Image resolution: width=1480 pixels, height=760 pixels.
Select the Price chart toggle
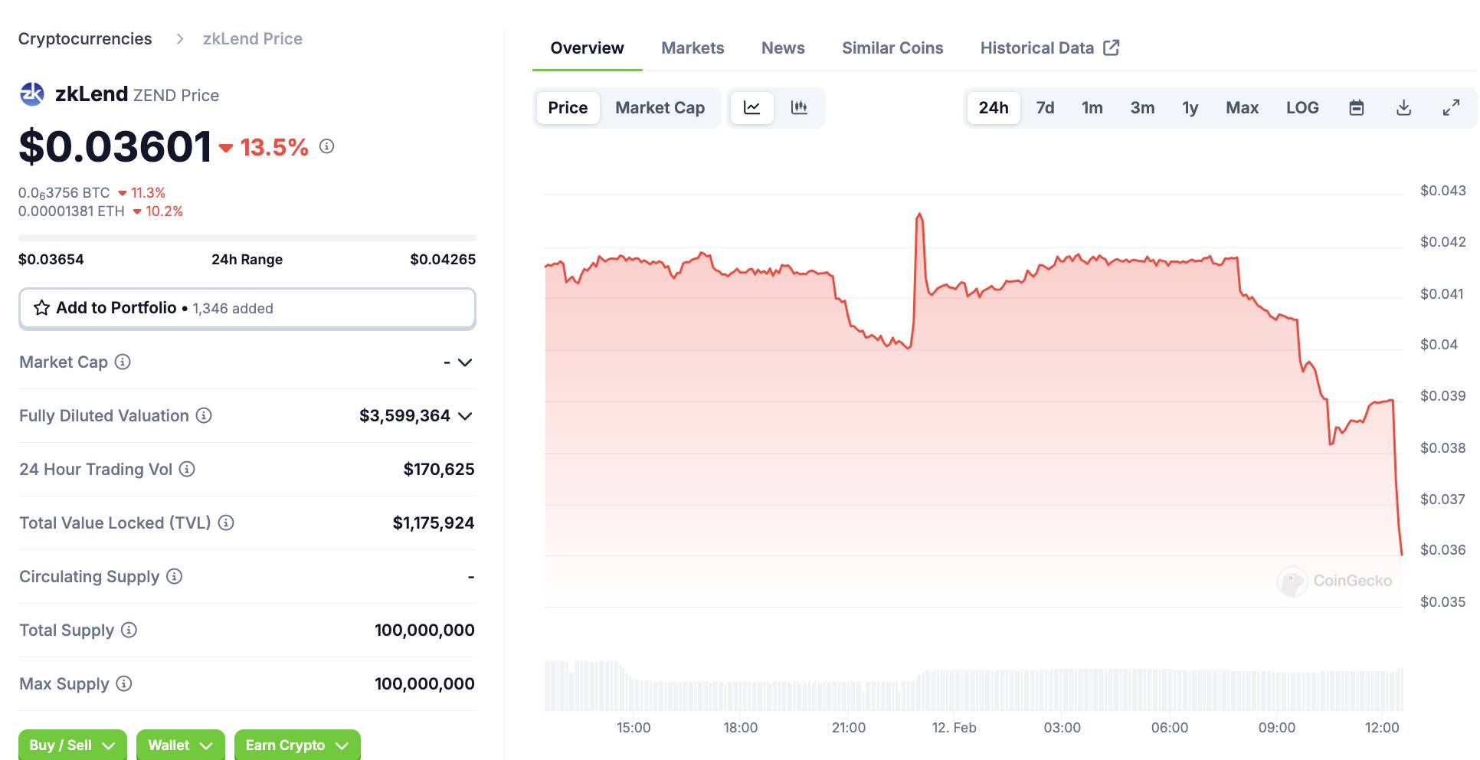tap(568, 108)
